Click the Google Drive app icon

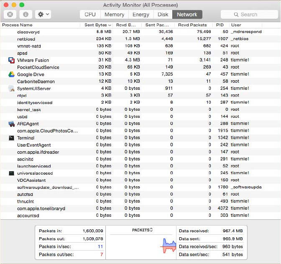click(x=11, y=74)
